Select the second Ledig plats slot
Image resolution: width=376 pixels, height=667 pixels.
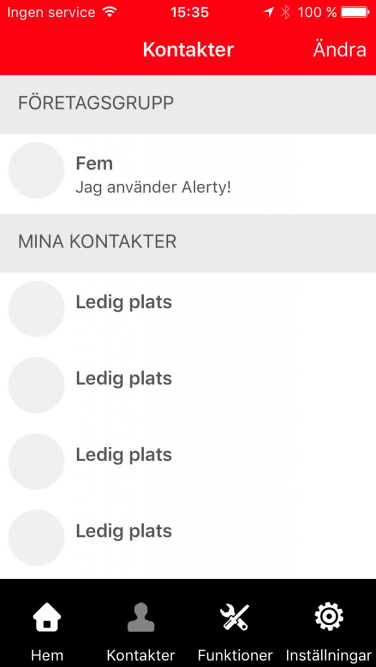[188, 386]
